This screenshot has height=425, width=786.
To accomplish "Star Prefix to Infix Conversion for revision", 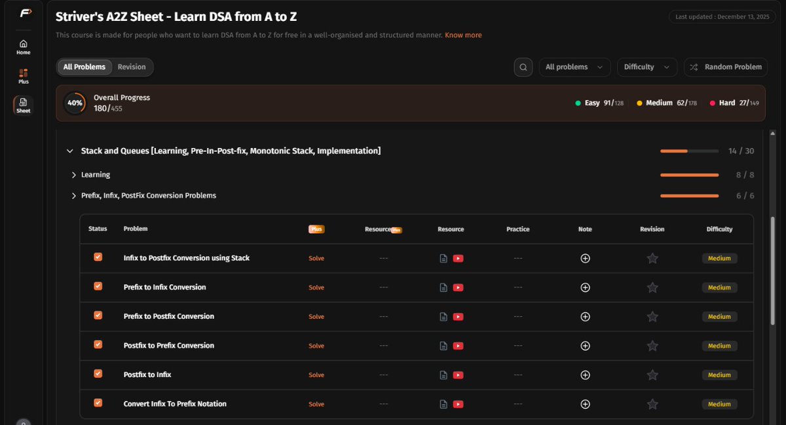I will point(652,287).
